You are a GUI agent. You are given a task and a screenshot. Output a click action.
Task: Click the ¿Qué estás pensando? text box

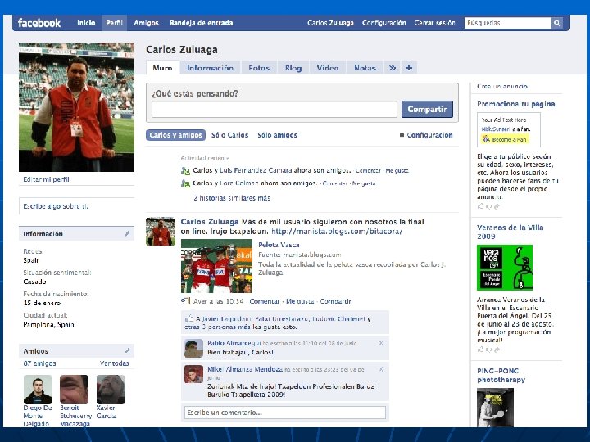[275, 110]
